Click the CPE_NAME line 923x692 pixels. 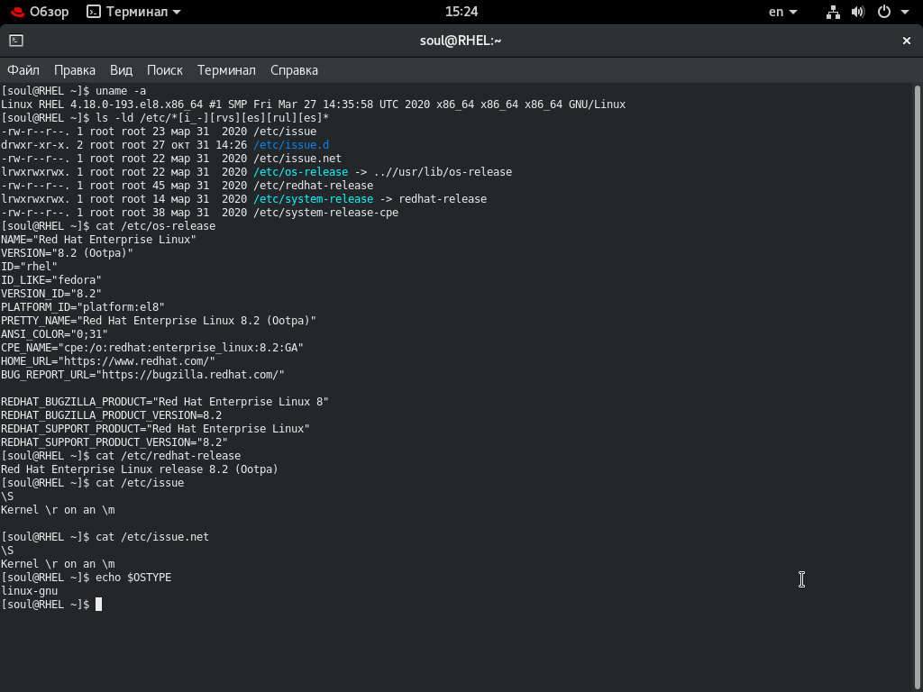pyautogui.click(x=151, y=348)
